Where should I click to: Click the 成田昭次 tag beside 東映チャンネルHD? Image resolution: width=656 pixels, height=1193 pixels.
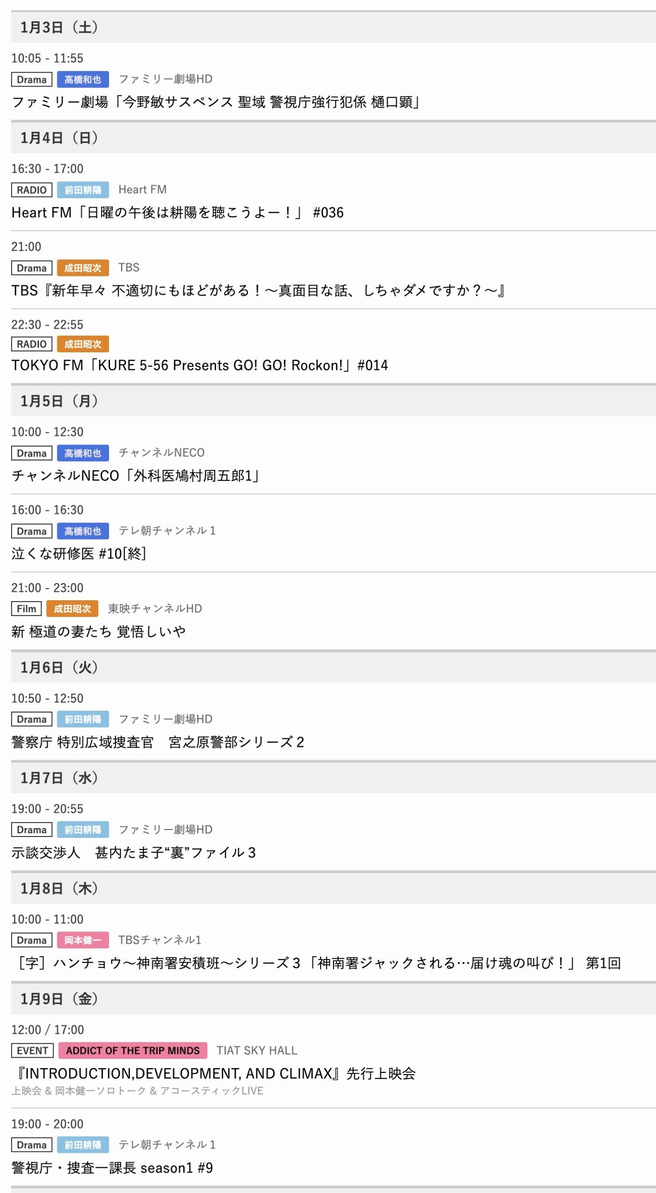click(x=72, y=609)
